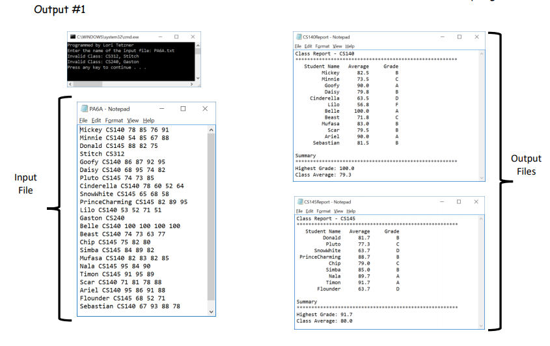Viewport: 550px width, 346px height.
Task: Click 'Class Report - CS140' heading text
Action: pyautogui.click(x=324, y=53)
